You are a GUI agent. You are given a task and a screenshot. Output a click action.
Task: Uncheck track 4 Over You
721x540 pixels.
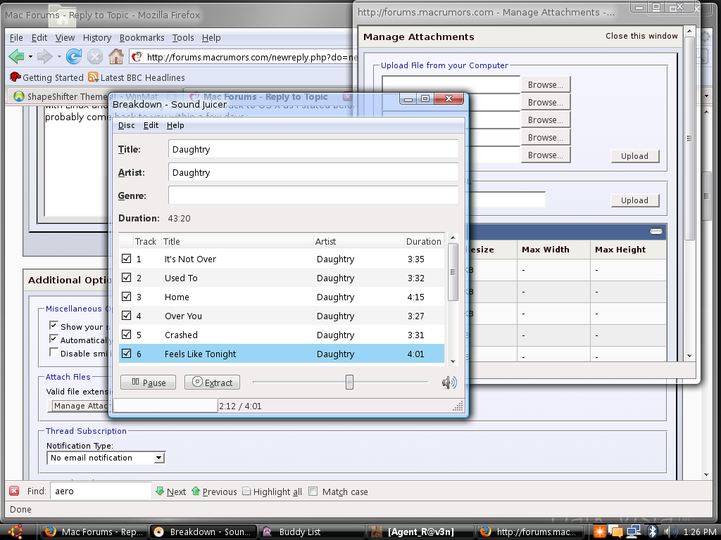[x=127, y=316]
